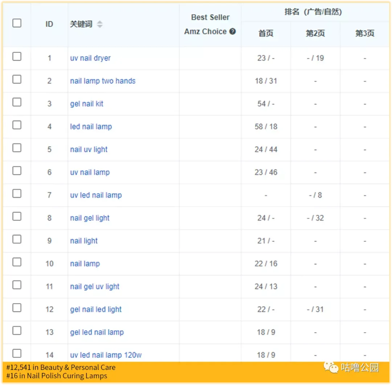392x385 pixels.
Task: Tick the checkbox for nail gel light
Action: pos(17,216)
